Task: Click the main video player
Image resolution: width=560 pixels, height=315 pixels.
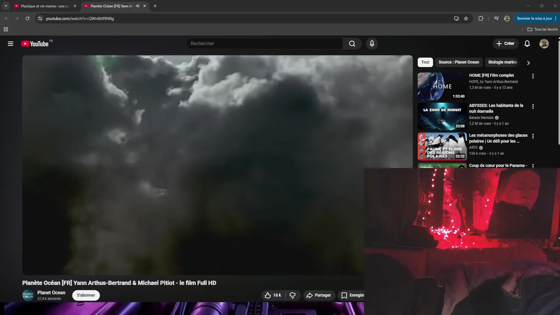Action: 217,165
